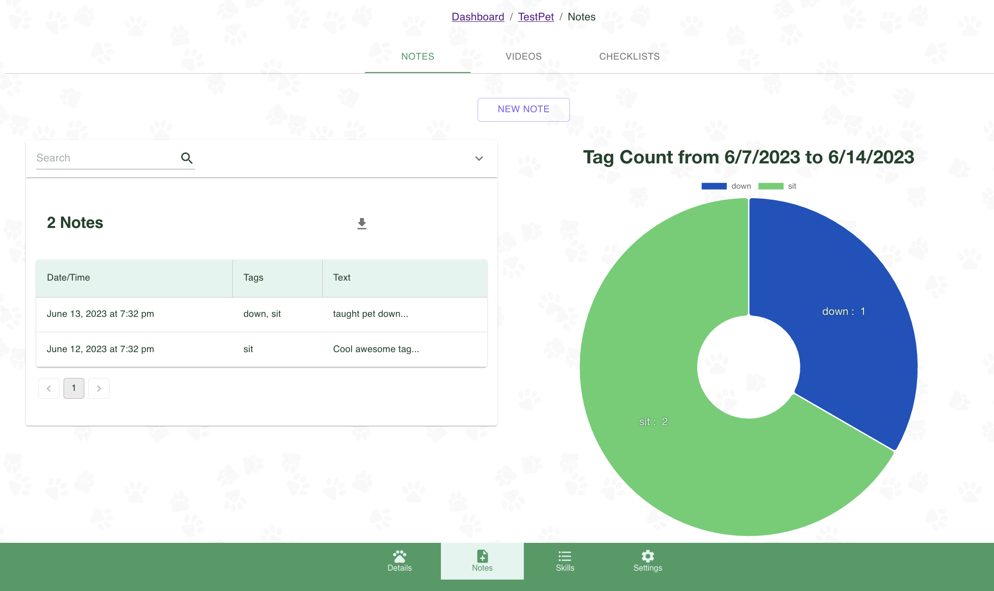The width and height of the screenshot is (994, 591).
Task: Click the search magnifier icon
Action: point(187,158)
